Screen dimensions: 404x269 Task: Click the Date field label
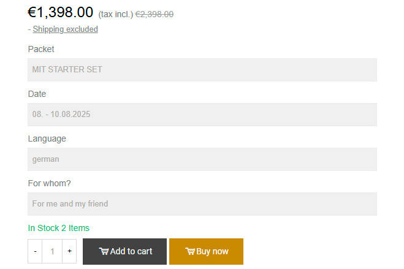click(37, 94)
